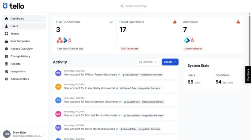Click the 5 users affected badge
Image resolution: width=251 pixels, height=140 pixels.
(x=193, y=49)
